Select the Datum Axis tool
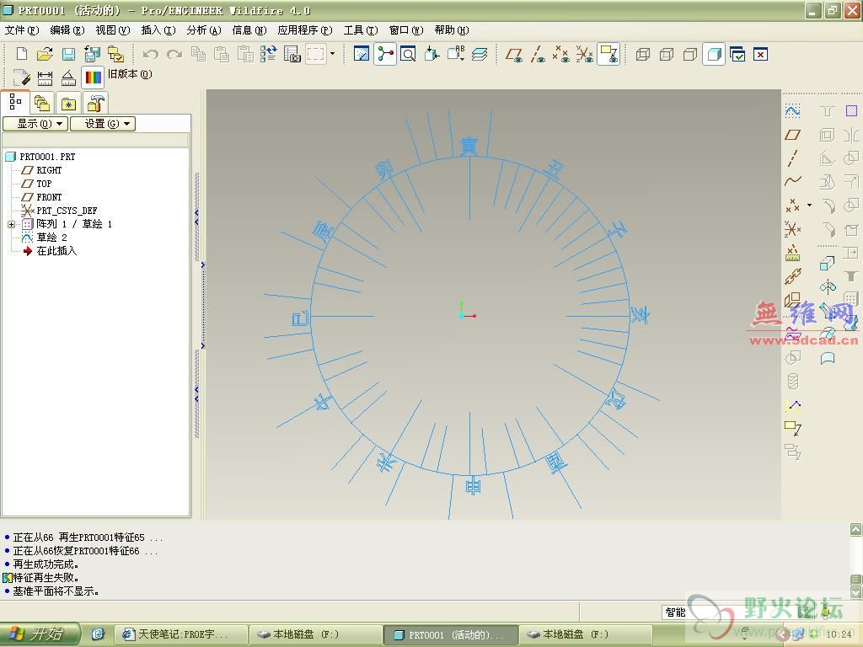 pos(792,158)
